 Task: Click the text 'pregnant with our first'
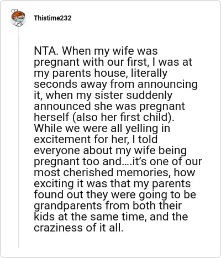pyautogui.click(x=90, y=62)
